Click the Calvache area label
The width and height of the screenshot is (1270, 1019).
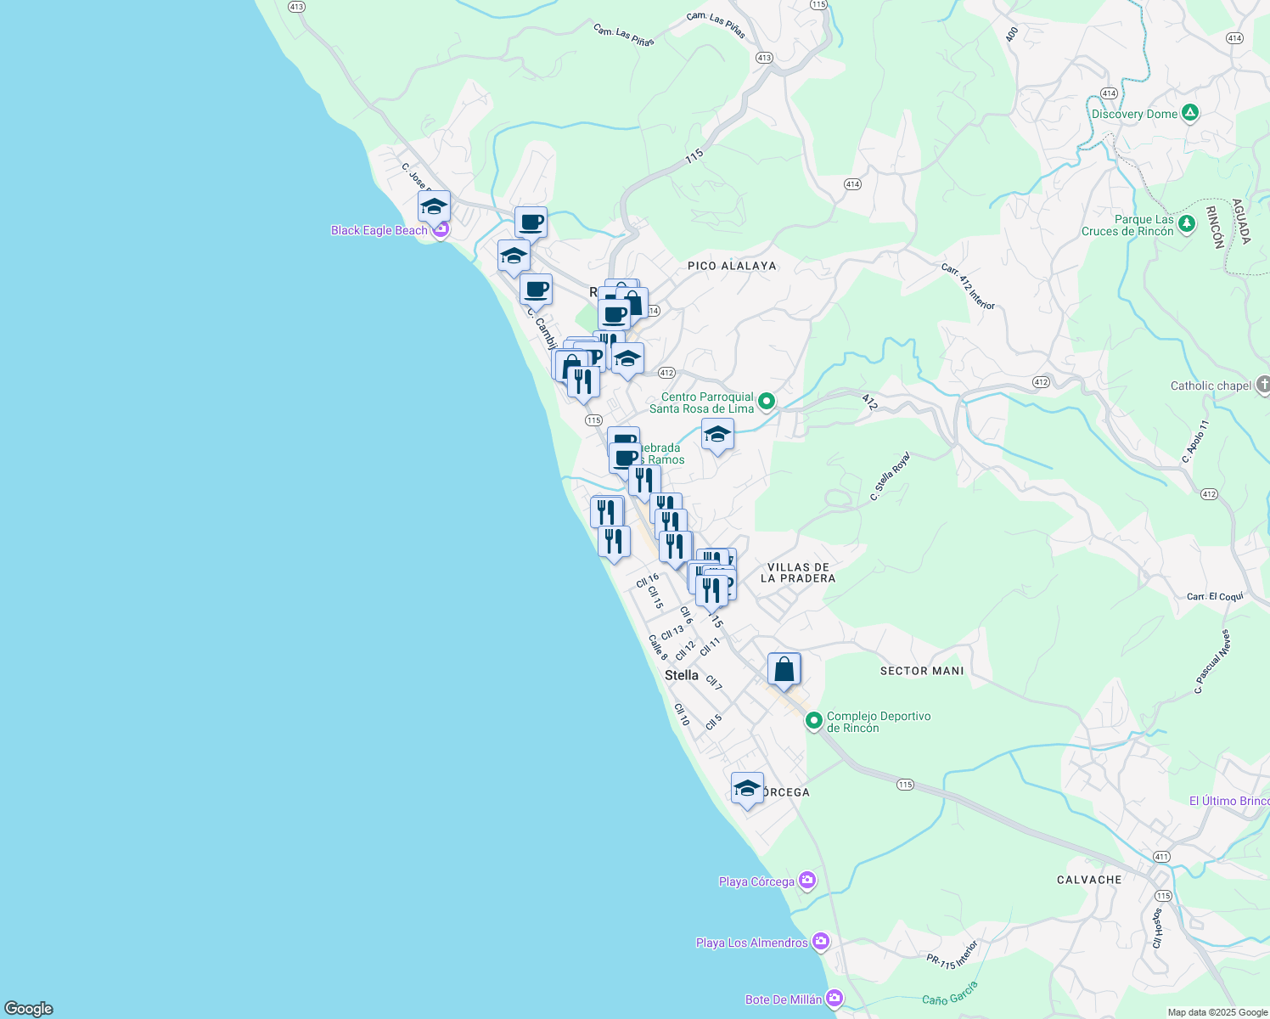[x=1088, y=880]
